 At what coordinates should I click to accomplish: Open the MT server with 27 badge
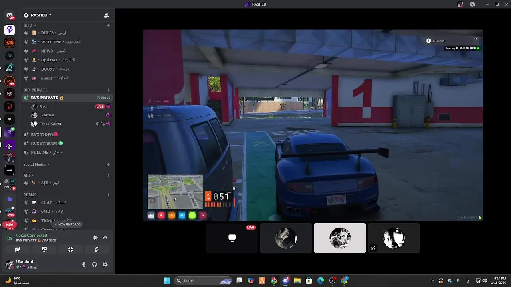click(x=10, y=81)
